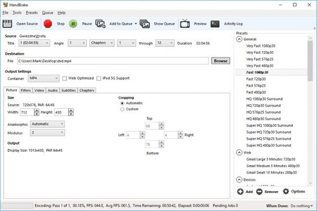
Task: Click the Show Queue icon
Action: click(145, 24)
